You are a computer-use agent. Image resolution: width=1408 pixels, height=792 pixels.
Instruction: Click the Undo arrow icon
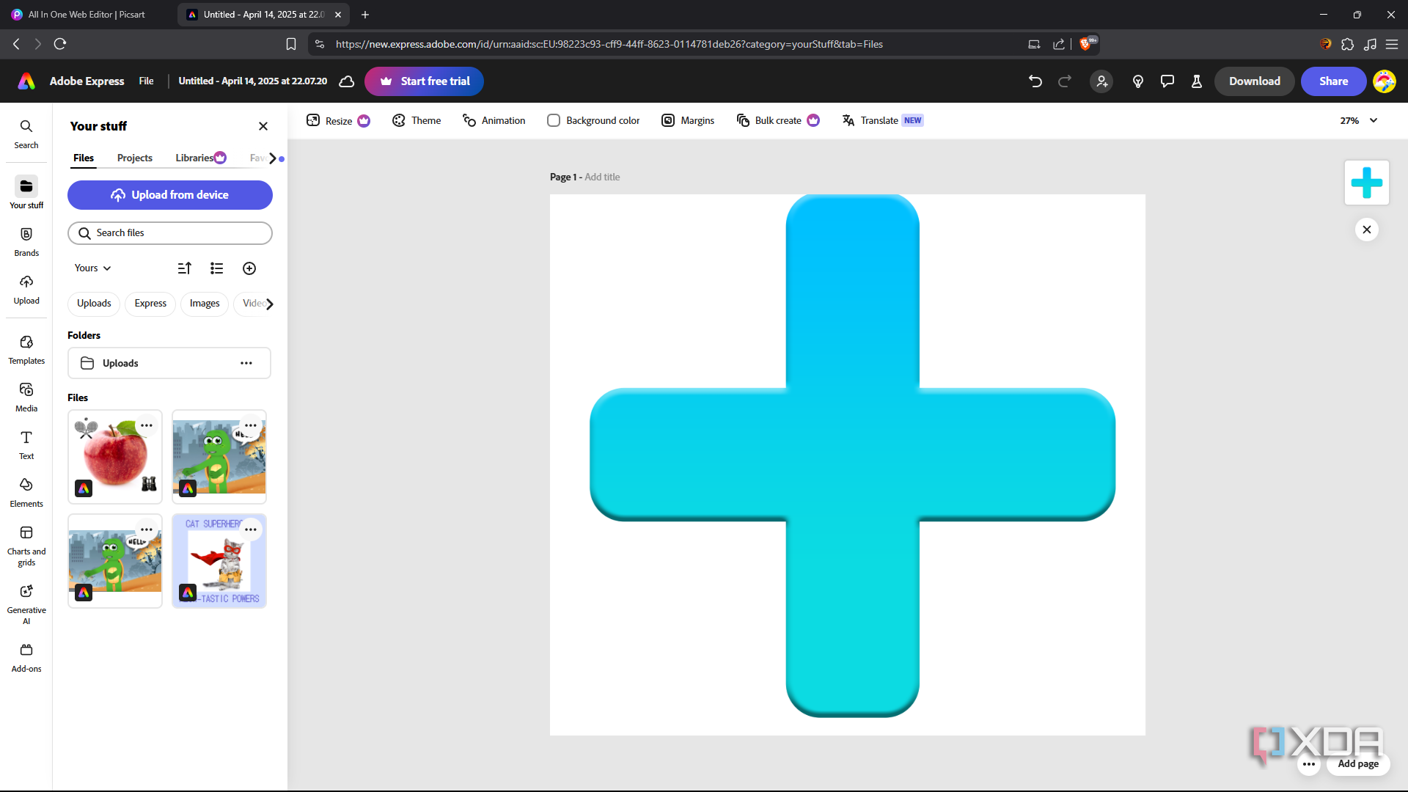1035,81
